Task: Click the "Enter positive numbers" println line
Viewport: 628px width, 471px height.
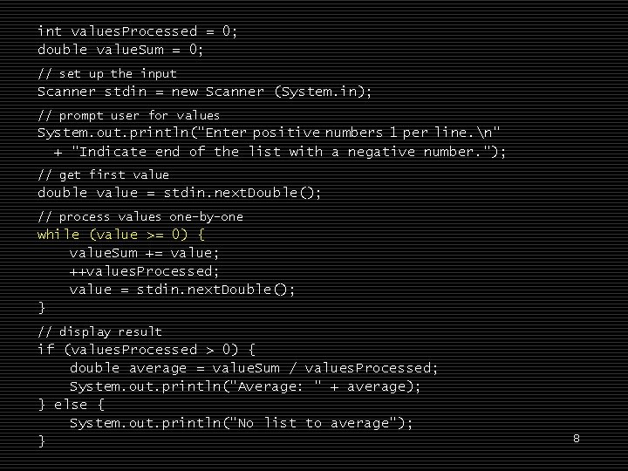Action: point(269,133)
